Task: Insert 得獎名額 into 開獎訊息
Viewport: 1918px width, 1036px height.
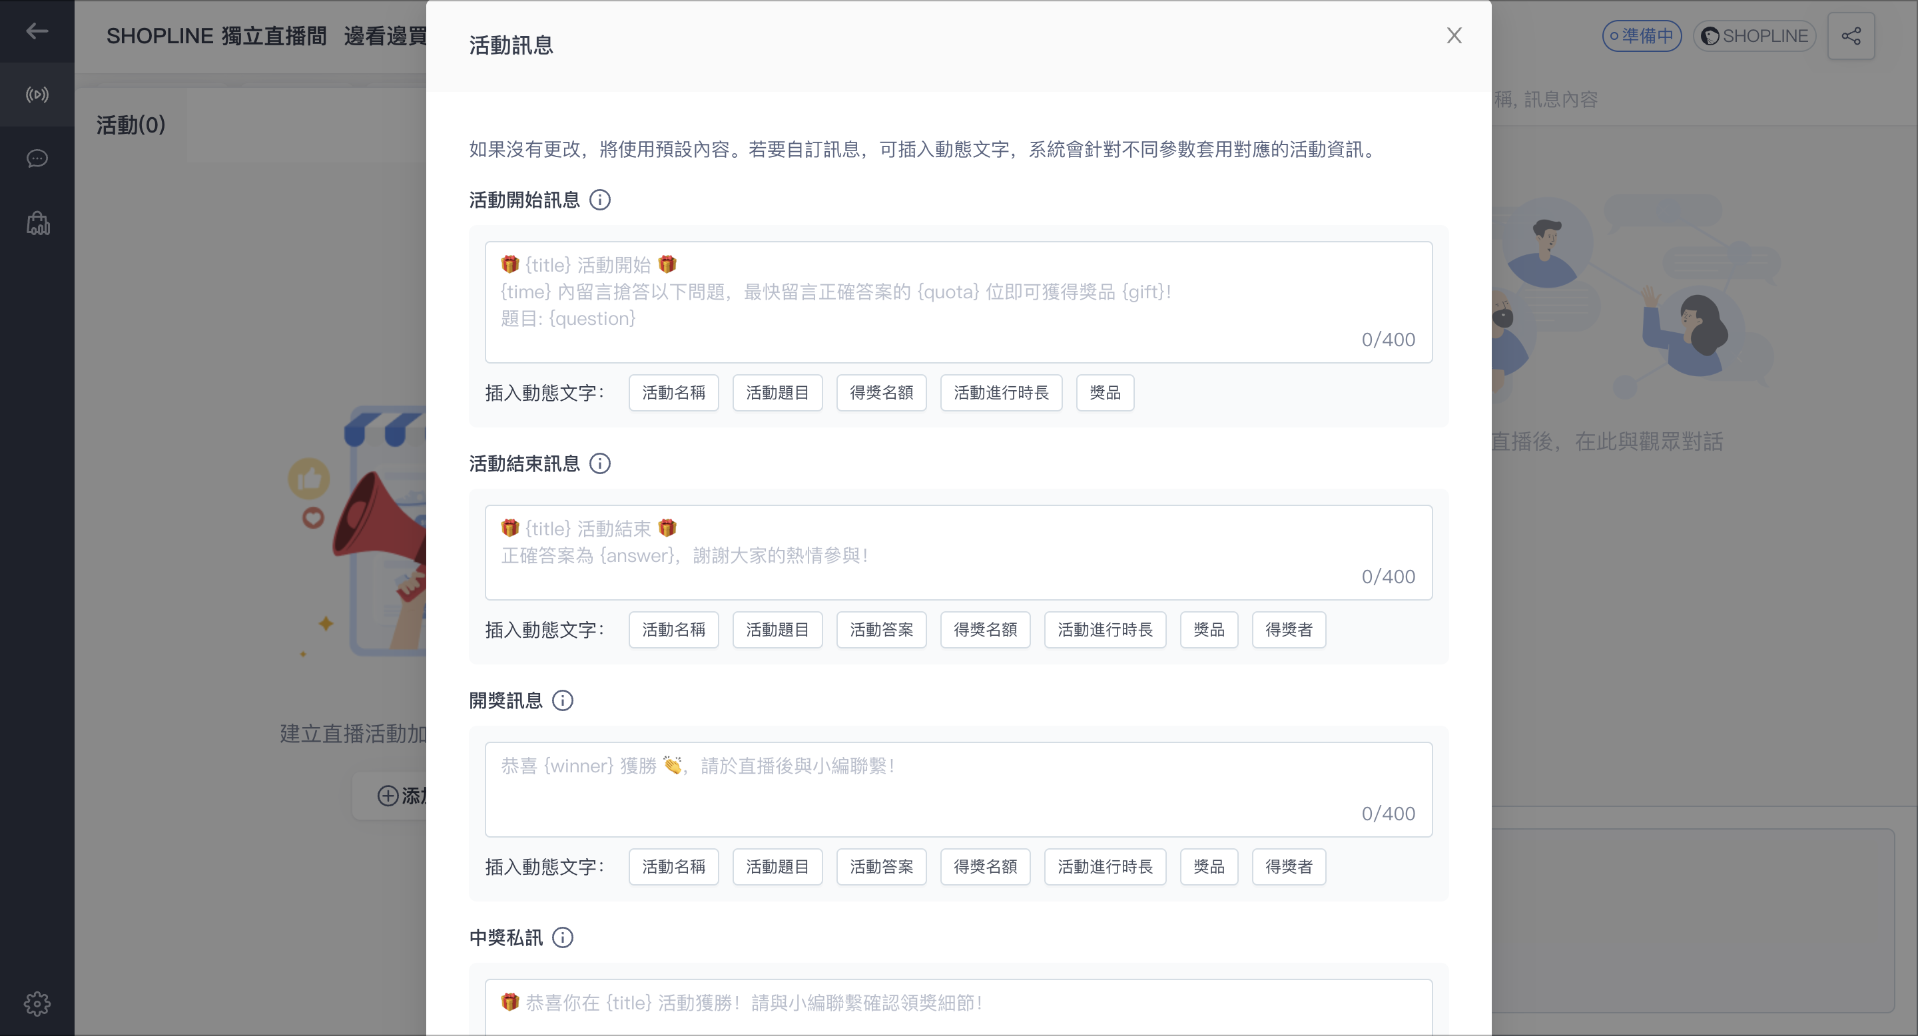Action: point(985,866)
